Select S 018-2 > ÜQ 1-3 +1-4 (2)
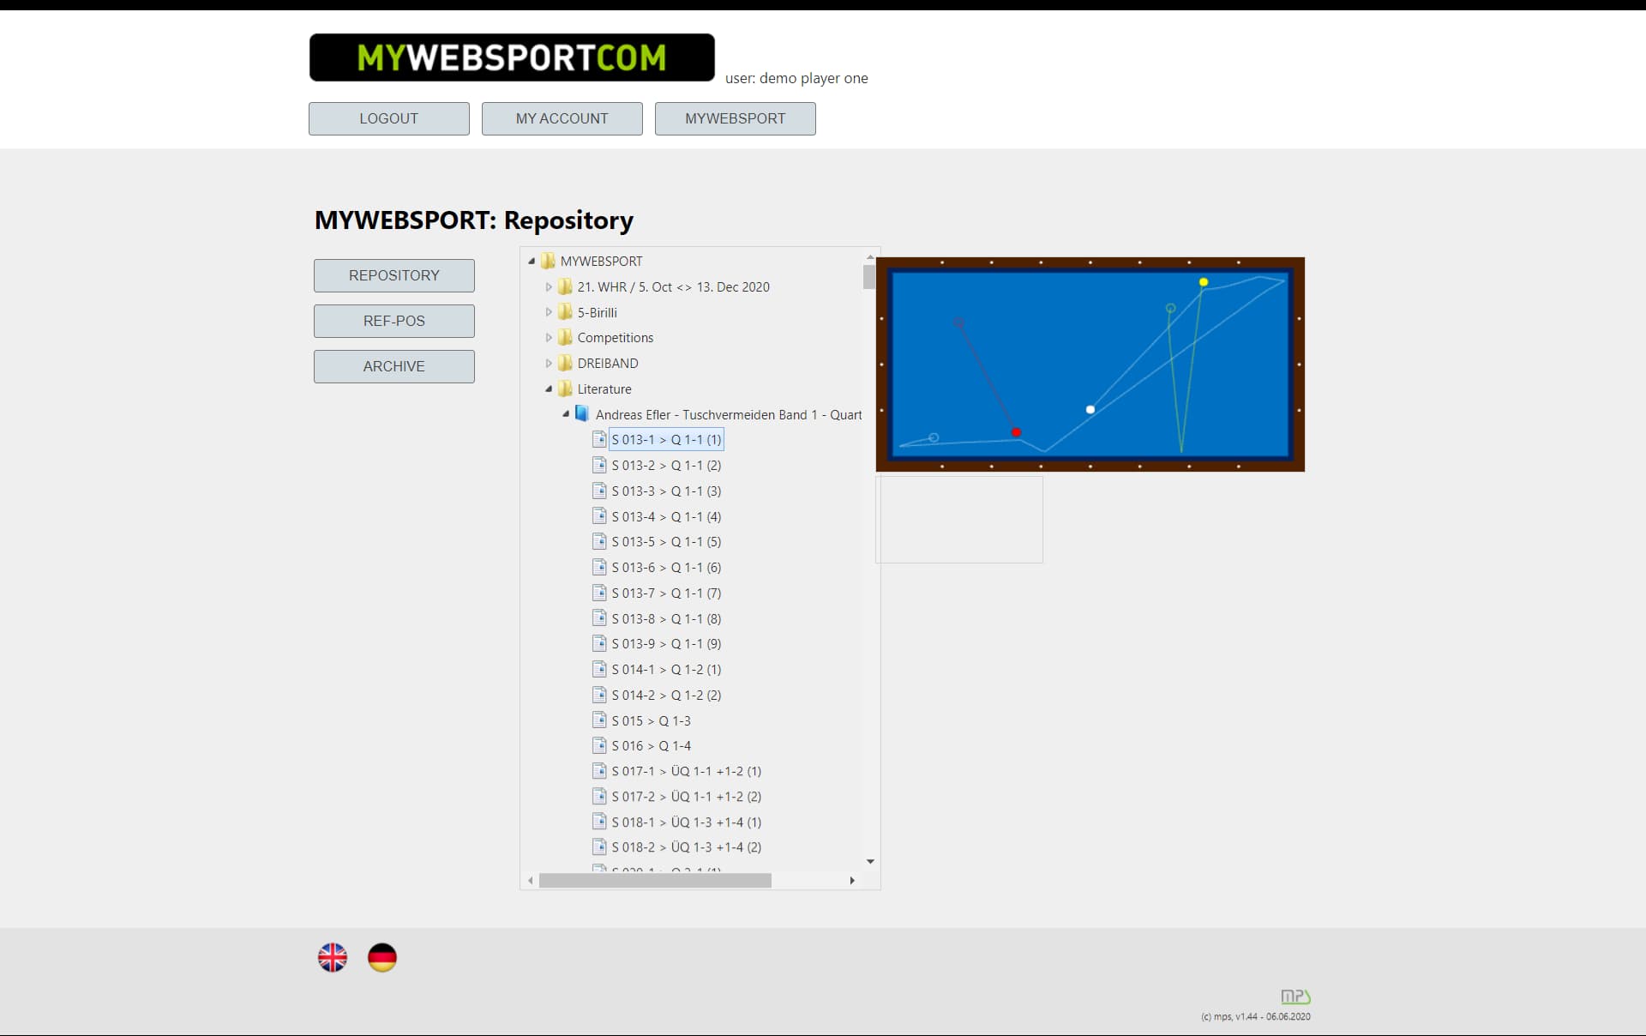The image size is (1646, 1036). [686, 846]
